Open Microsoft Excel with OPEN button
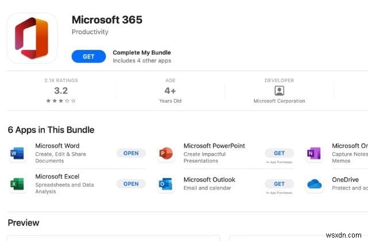 pos(131,184)
